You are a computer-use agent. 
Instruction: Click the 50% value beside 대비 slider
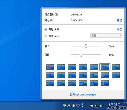tap(112, 55)
